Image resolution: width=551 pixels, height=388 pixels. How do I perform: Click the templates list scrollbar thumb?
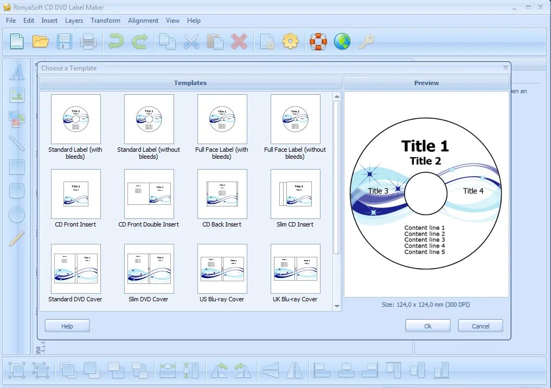pyautogui.click(x=337, y=177)
